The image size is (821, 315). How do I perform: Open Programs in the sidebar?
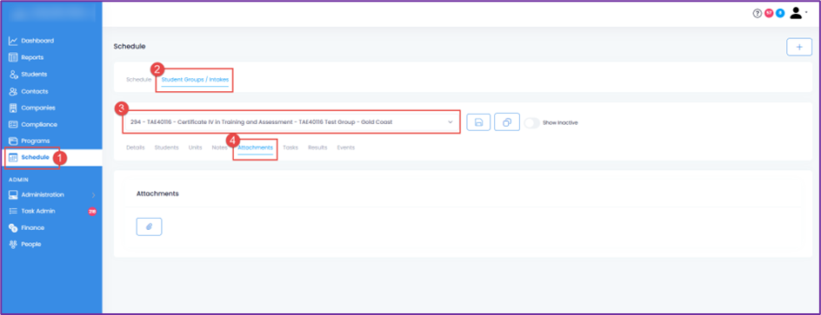(x=36, y=141)
